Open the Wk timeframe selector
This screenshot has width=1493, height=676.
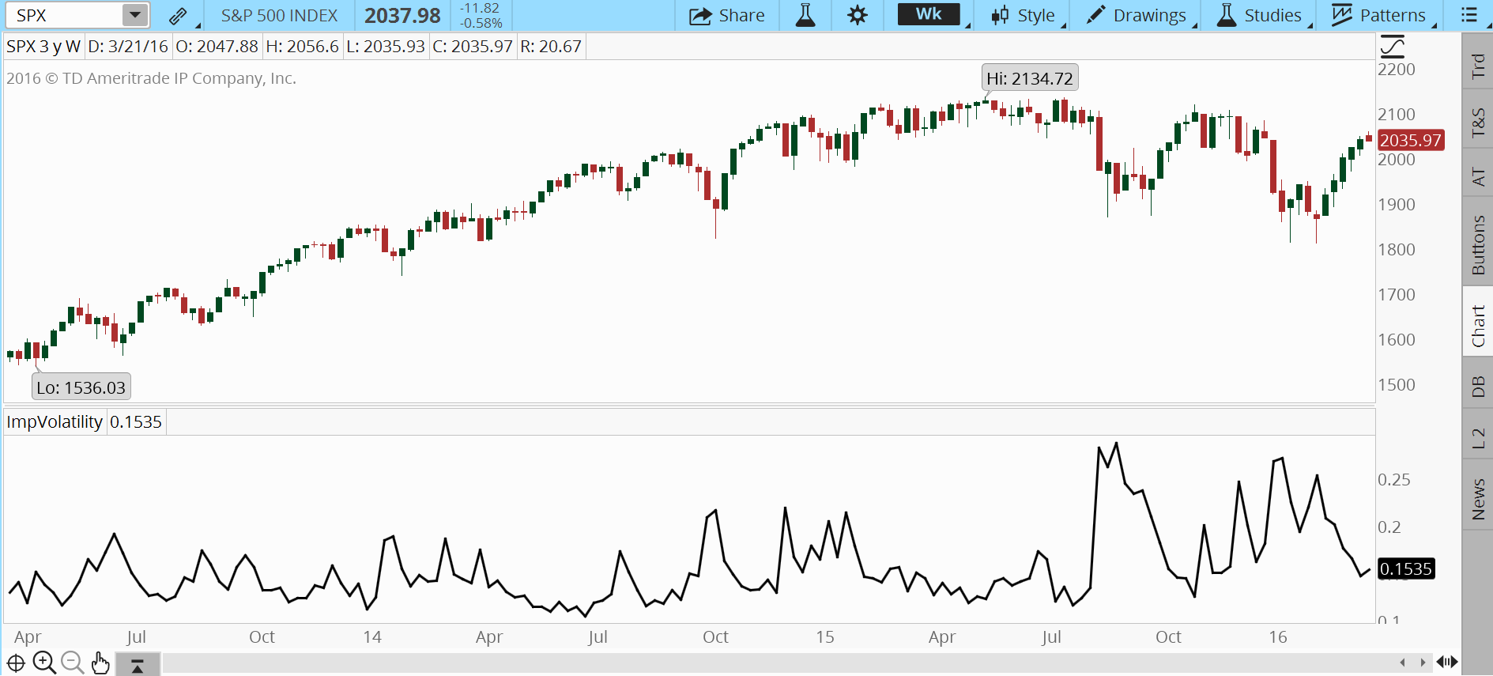pos(929,14)
